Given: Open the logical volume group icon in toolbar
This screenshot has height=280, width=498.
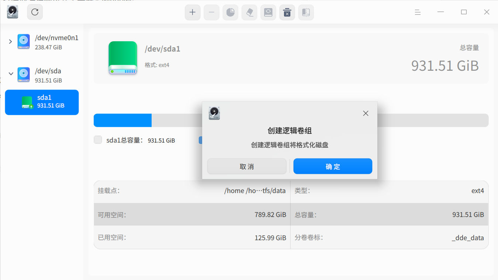Looking at the screenshot, I should click(306, 12).
